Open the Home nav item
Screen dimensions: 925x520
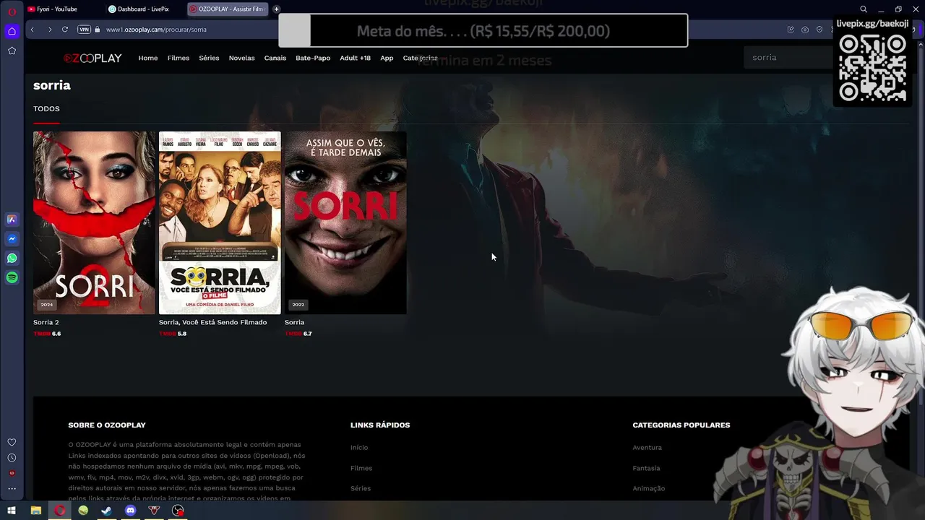(x=148, y=58)
